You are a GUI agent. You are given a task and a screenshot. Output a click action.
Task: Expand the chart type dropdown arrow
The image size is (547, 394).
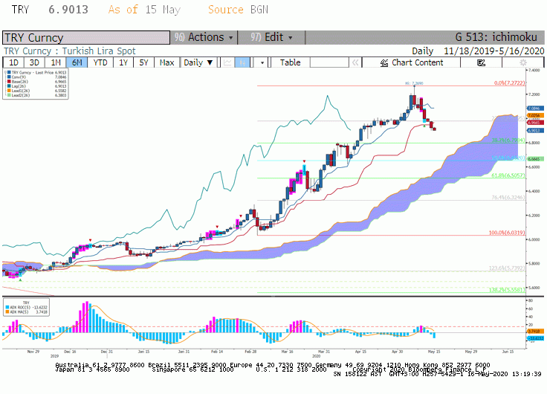tap(262, 62)
